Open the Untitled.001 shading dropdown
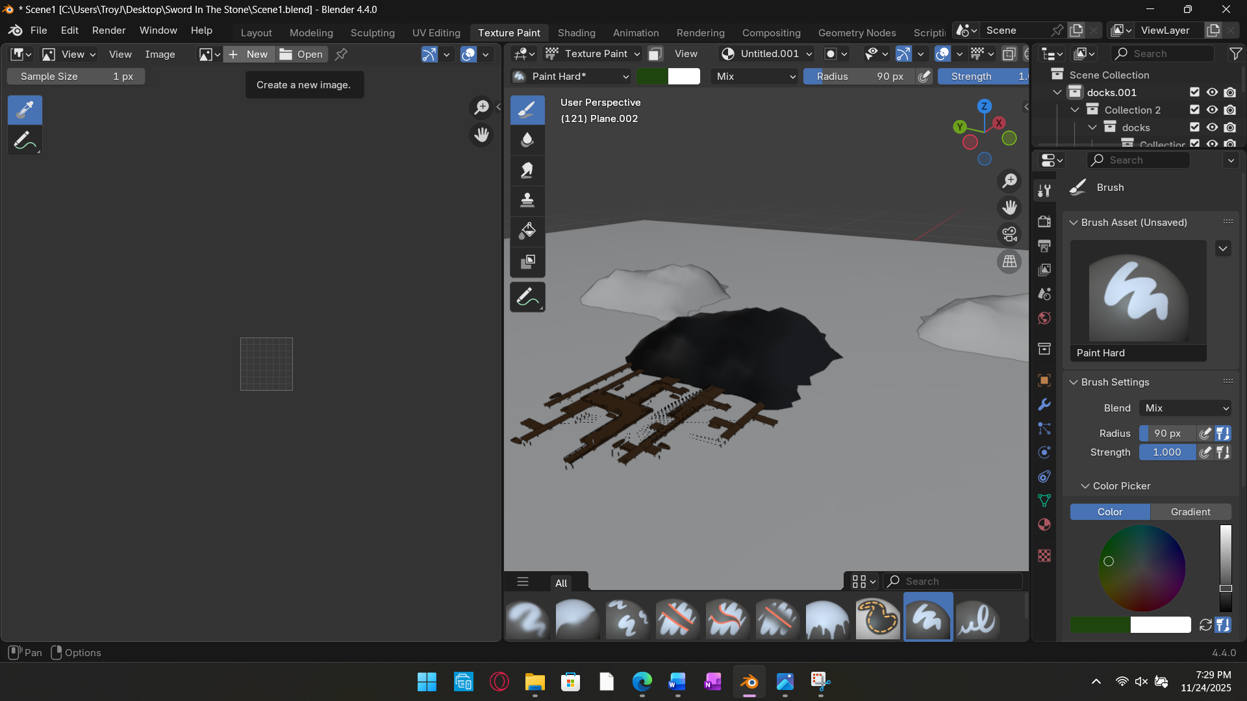1247x701 pixels. 768,54
